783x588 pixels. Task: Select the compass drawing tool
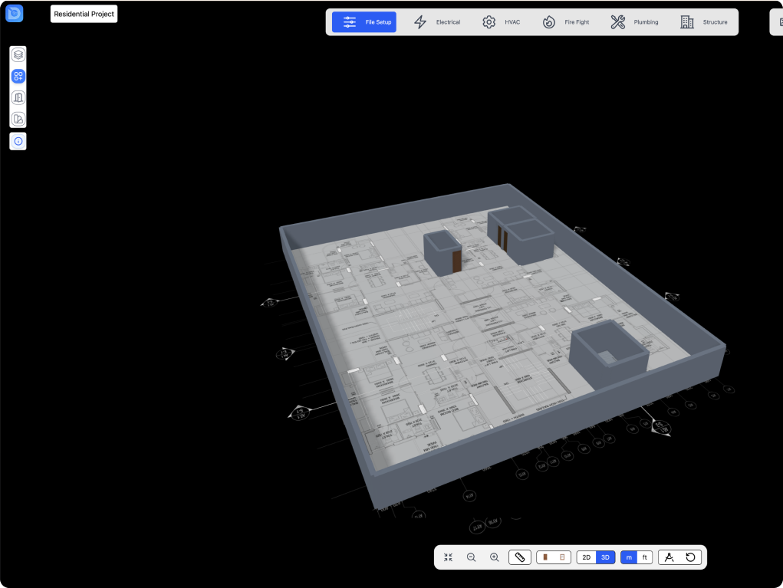pos(669,557)
